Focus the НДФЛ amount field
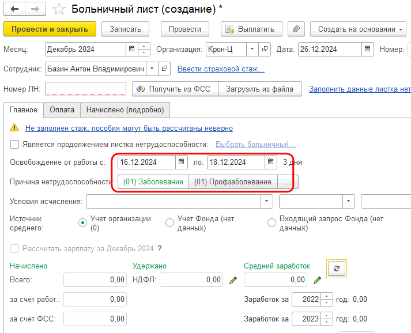This screenshot has height=333, width=411. pos(191,279)
